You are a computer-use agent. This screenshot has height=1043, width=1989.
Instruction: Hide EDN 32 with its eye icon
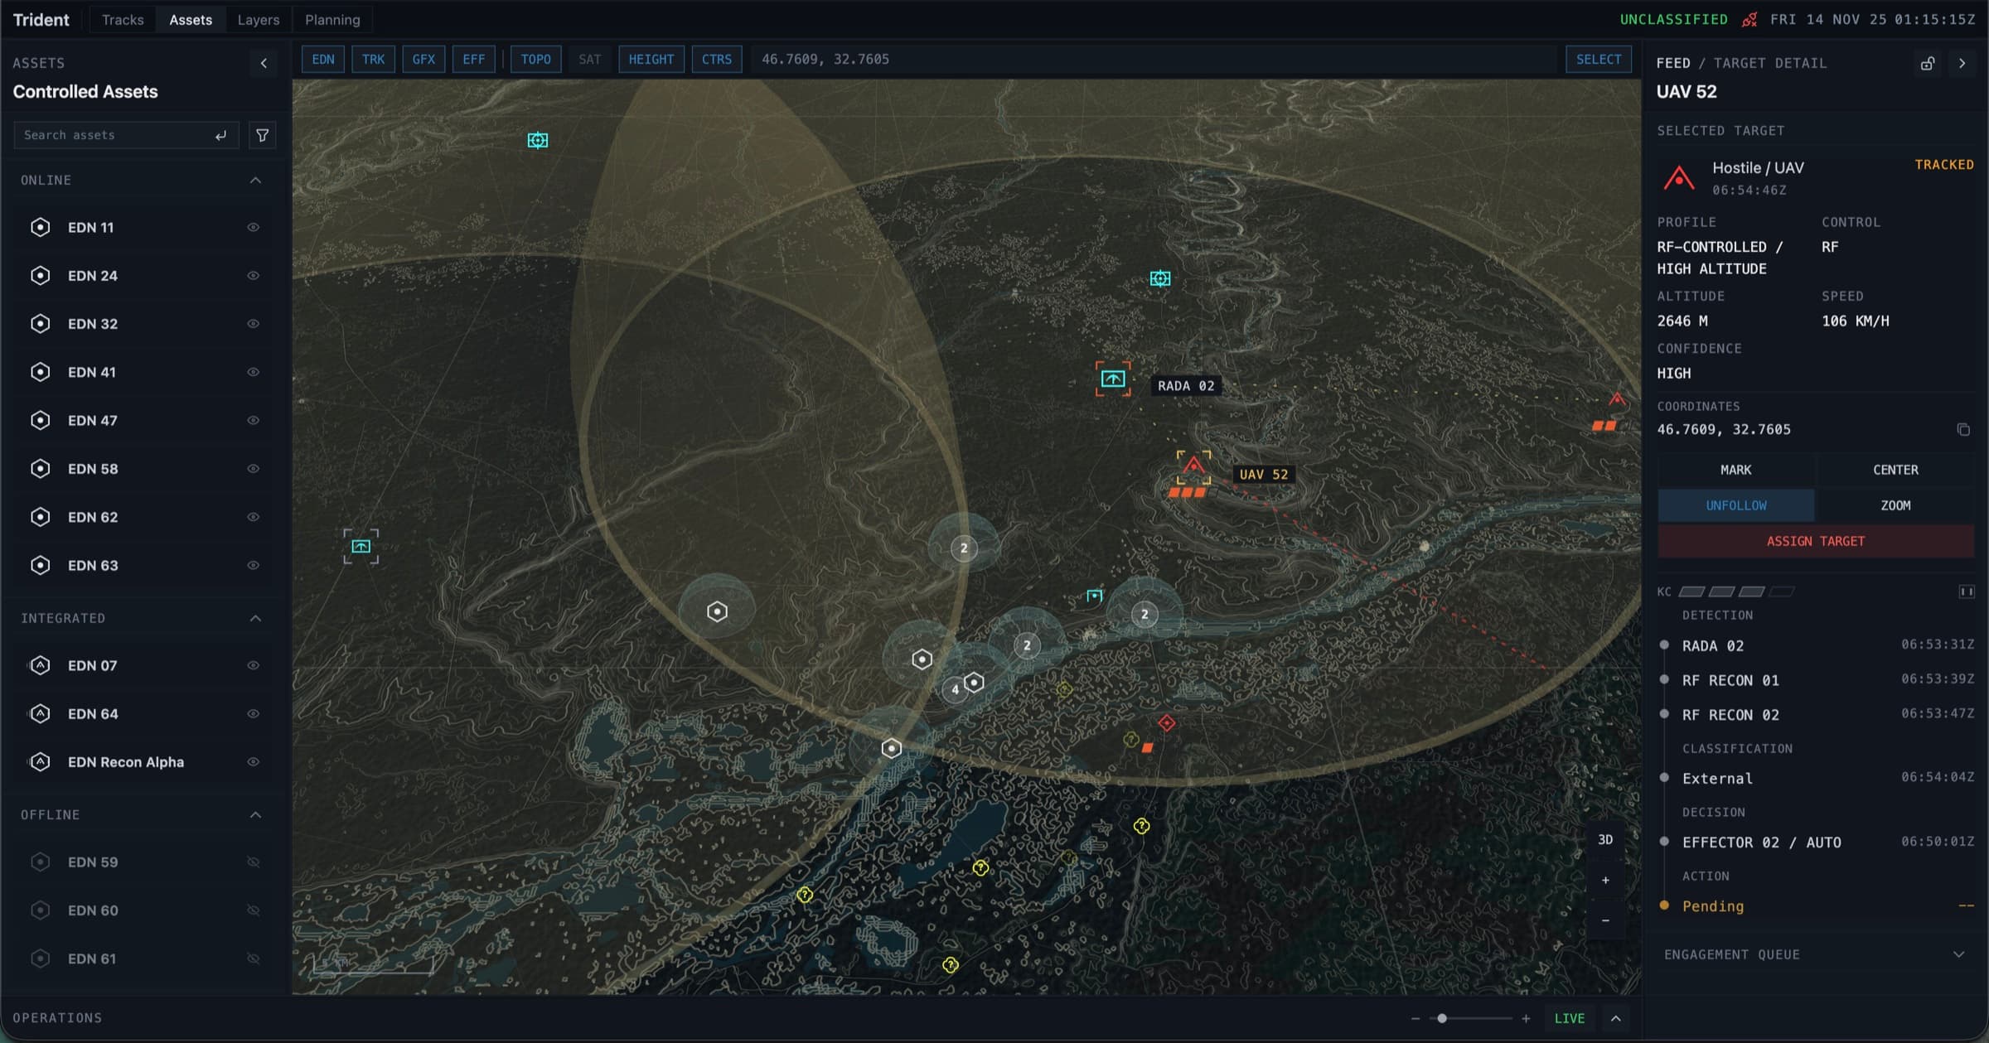(x=254, y=324)
